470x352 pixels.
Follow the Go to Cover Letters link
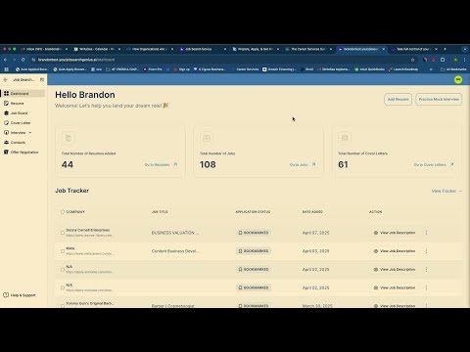(430, 164)
